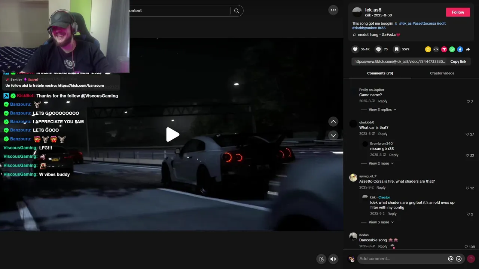The height and width of the screenshot is (269, 479).
Task: Like the video via heart icon
Action: click(x=356, y=49)
